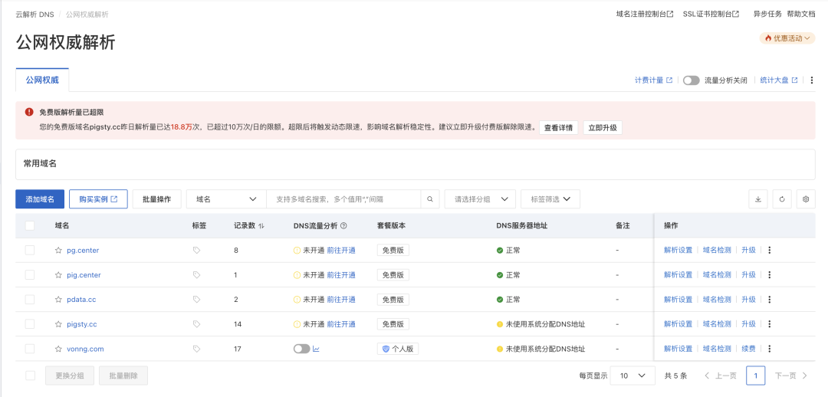The height and width of the screenshot is (397, 828).
Task: Click the 批量操作 button
Action: (x=157, y=199)
